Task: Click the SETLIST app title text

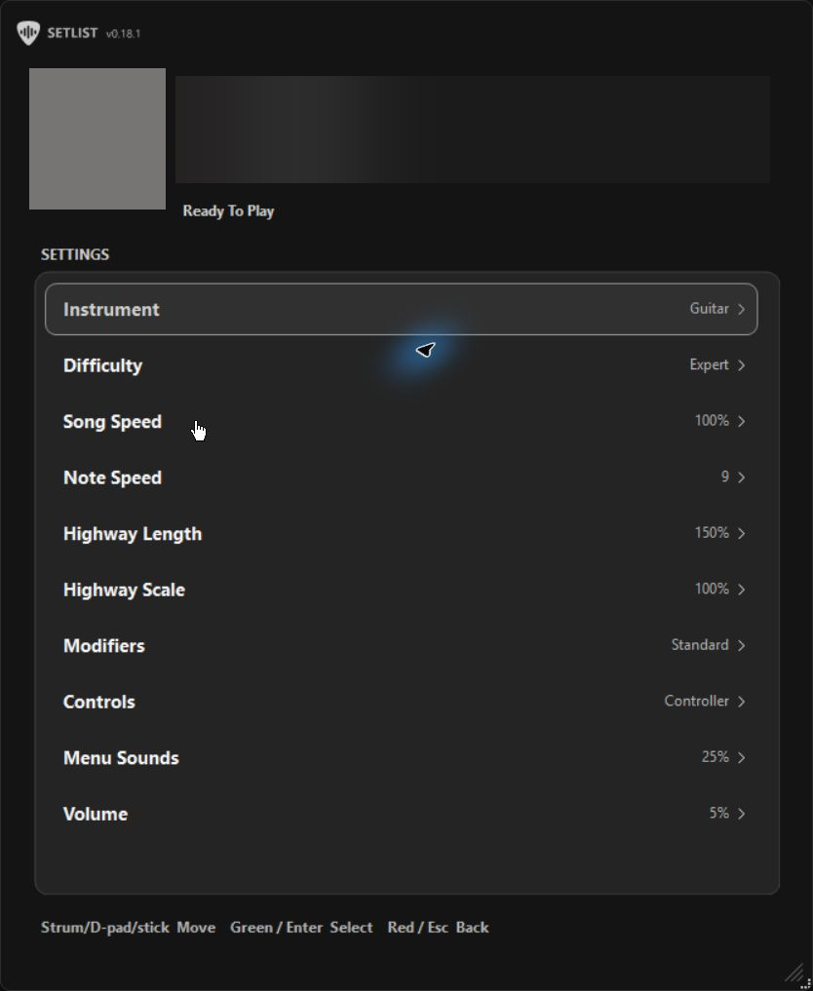Action: [x=72, y=33]
